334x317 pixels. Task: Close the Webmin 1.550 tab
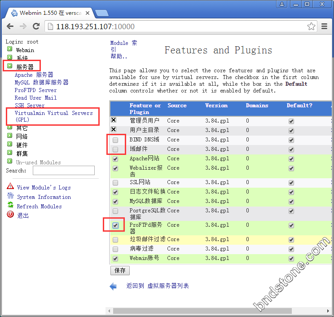coord(88,13)
